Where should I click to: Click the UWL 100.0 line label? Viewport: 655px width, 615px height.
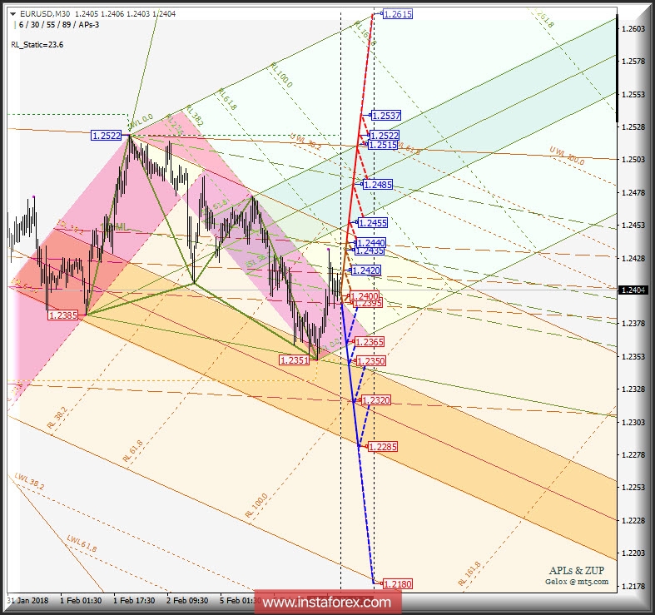click(x=567, y=155)
